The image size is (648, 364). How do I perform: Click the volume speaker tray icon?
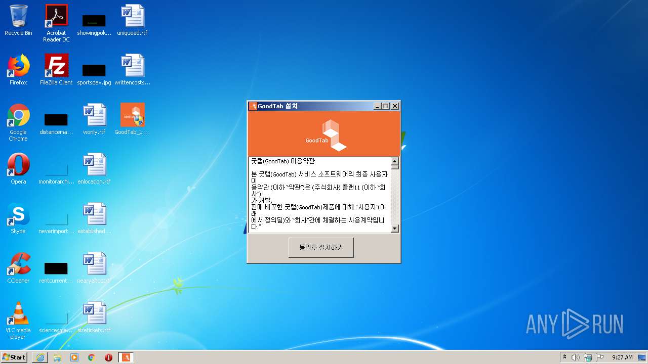[576, 357]
